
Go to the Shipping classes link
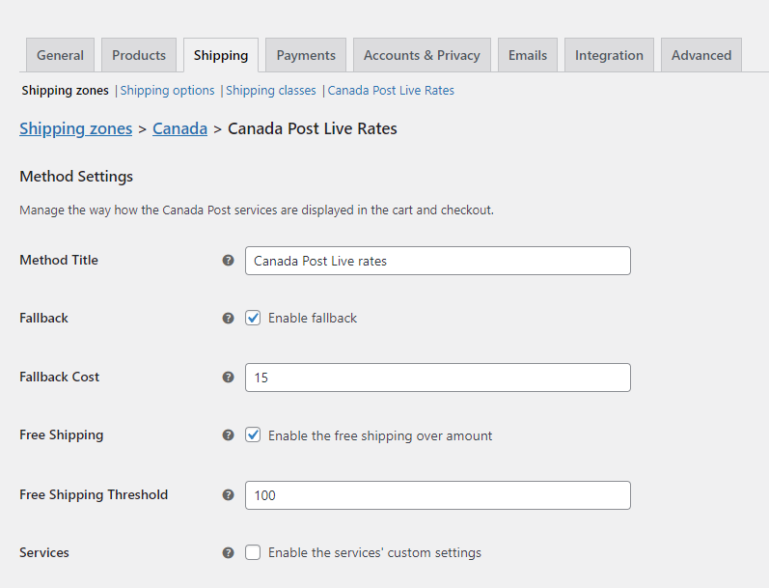coord(271,91)
